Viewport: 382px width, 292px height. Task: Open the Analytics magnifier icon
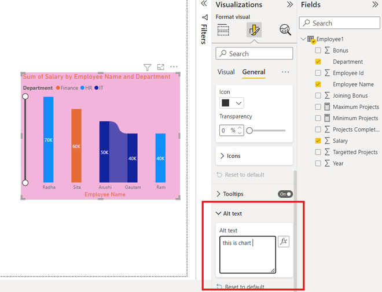pos(285,30)
